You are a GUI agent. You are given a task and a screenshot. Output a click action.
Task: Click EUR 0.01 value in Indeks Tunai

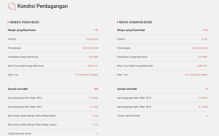tap(93, 66)
